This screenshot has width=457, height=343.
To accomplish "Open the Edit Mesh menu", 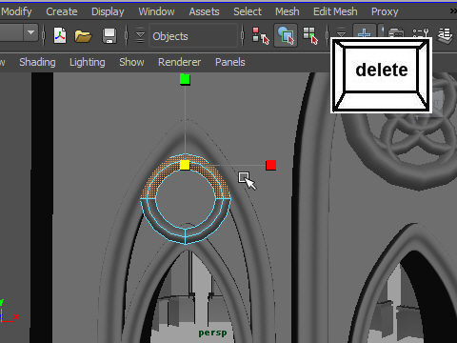I will click(335, 11).
